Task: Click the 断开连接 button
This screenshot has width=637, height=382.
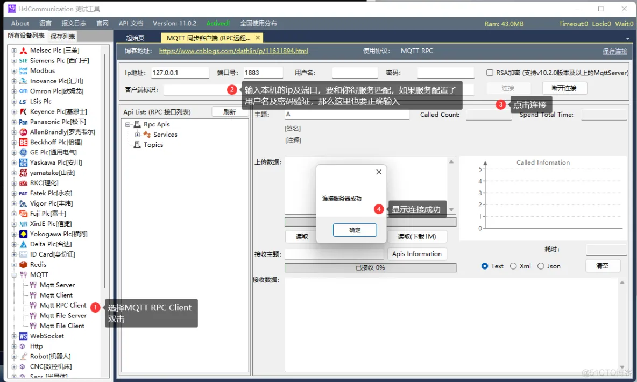Action: [x=564, y=88]
